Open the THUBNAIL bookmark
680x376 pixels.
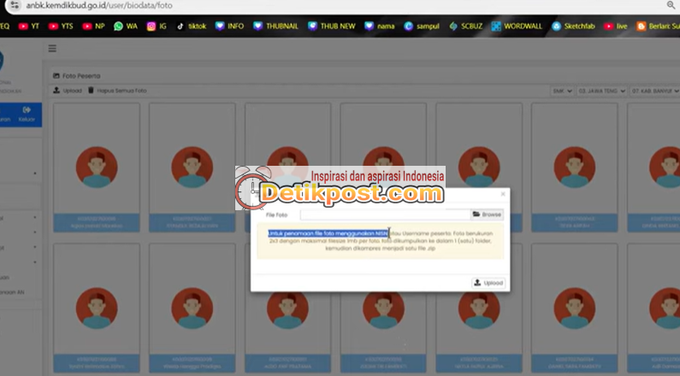click(276, 26)
